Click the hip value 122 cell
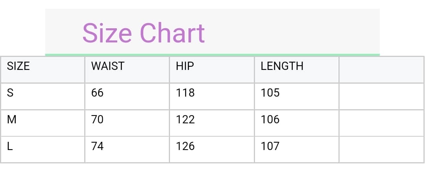This screenshot has height=174, width=425. pyautogui.click(x=212, y=123)
